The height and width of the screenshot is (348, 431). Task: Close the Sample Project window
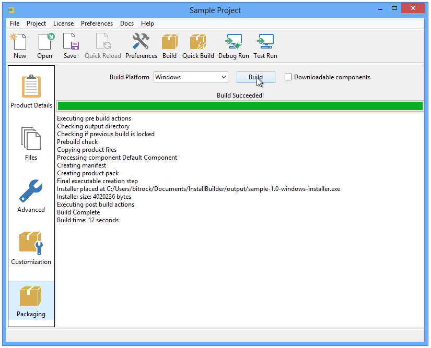pos(413,8)
